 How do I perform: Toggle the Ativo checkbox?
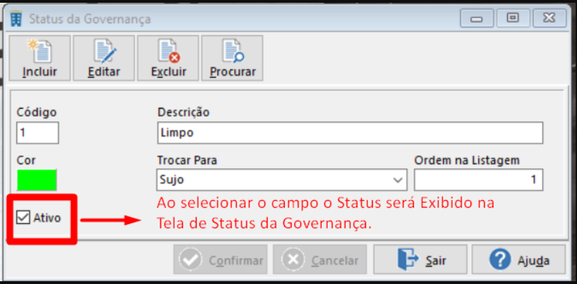tap(23, 218)
